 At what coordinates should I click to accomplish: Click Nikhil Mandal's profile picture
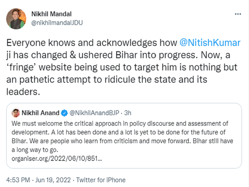click(x=16, y=19)
